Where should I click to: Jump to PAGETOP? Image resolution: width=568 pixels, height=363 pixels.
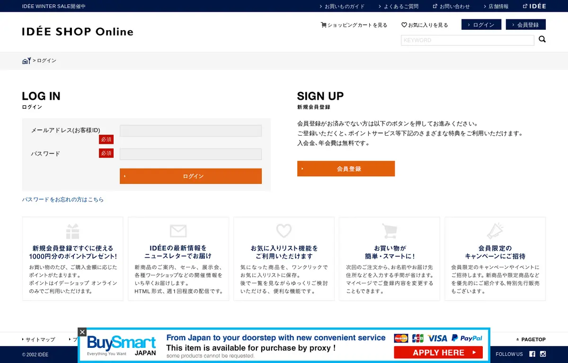[x=531, y=339]
